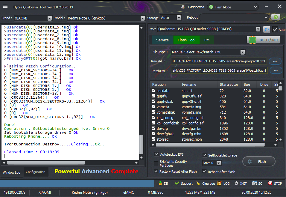Open the Brand dropdown showing XIAOMI
Viewport: 286px width, 197px height.
point(50,18)
